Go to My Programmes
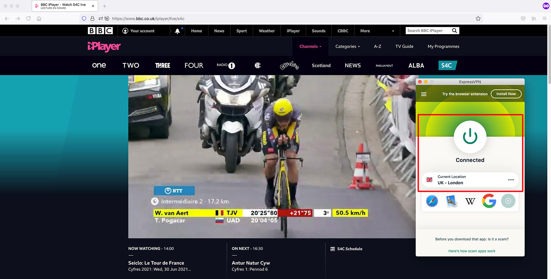 pos(443,46)
